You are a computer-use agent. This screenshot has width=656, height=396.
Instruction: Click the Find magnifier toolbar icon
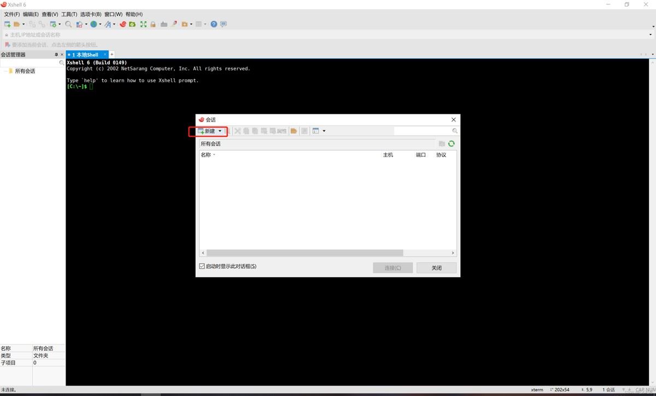click(68, 24)
